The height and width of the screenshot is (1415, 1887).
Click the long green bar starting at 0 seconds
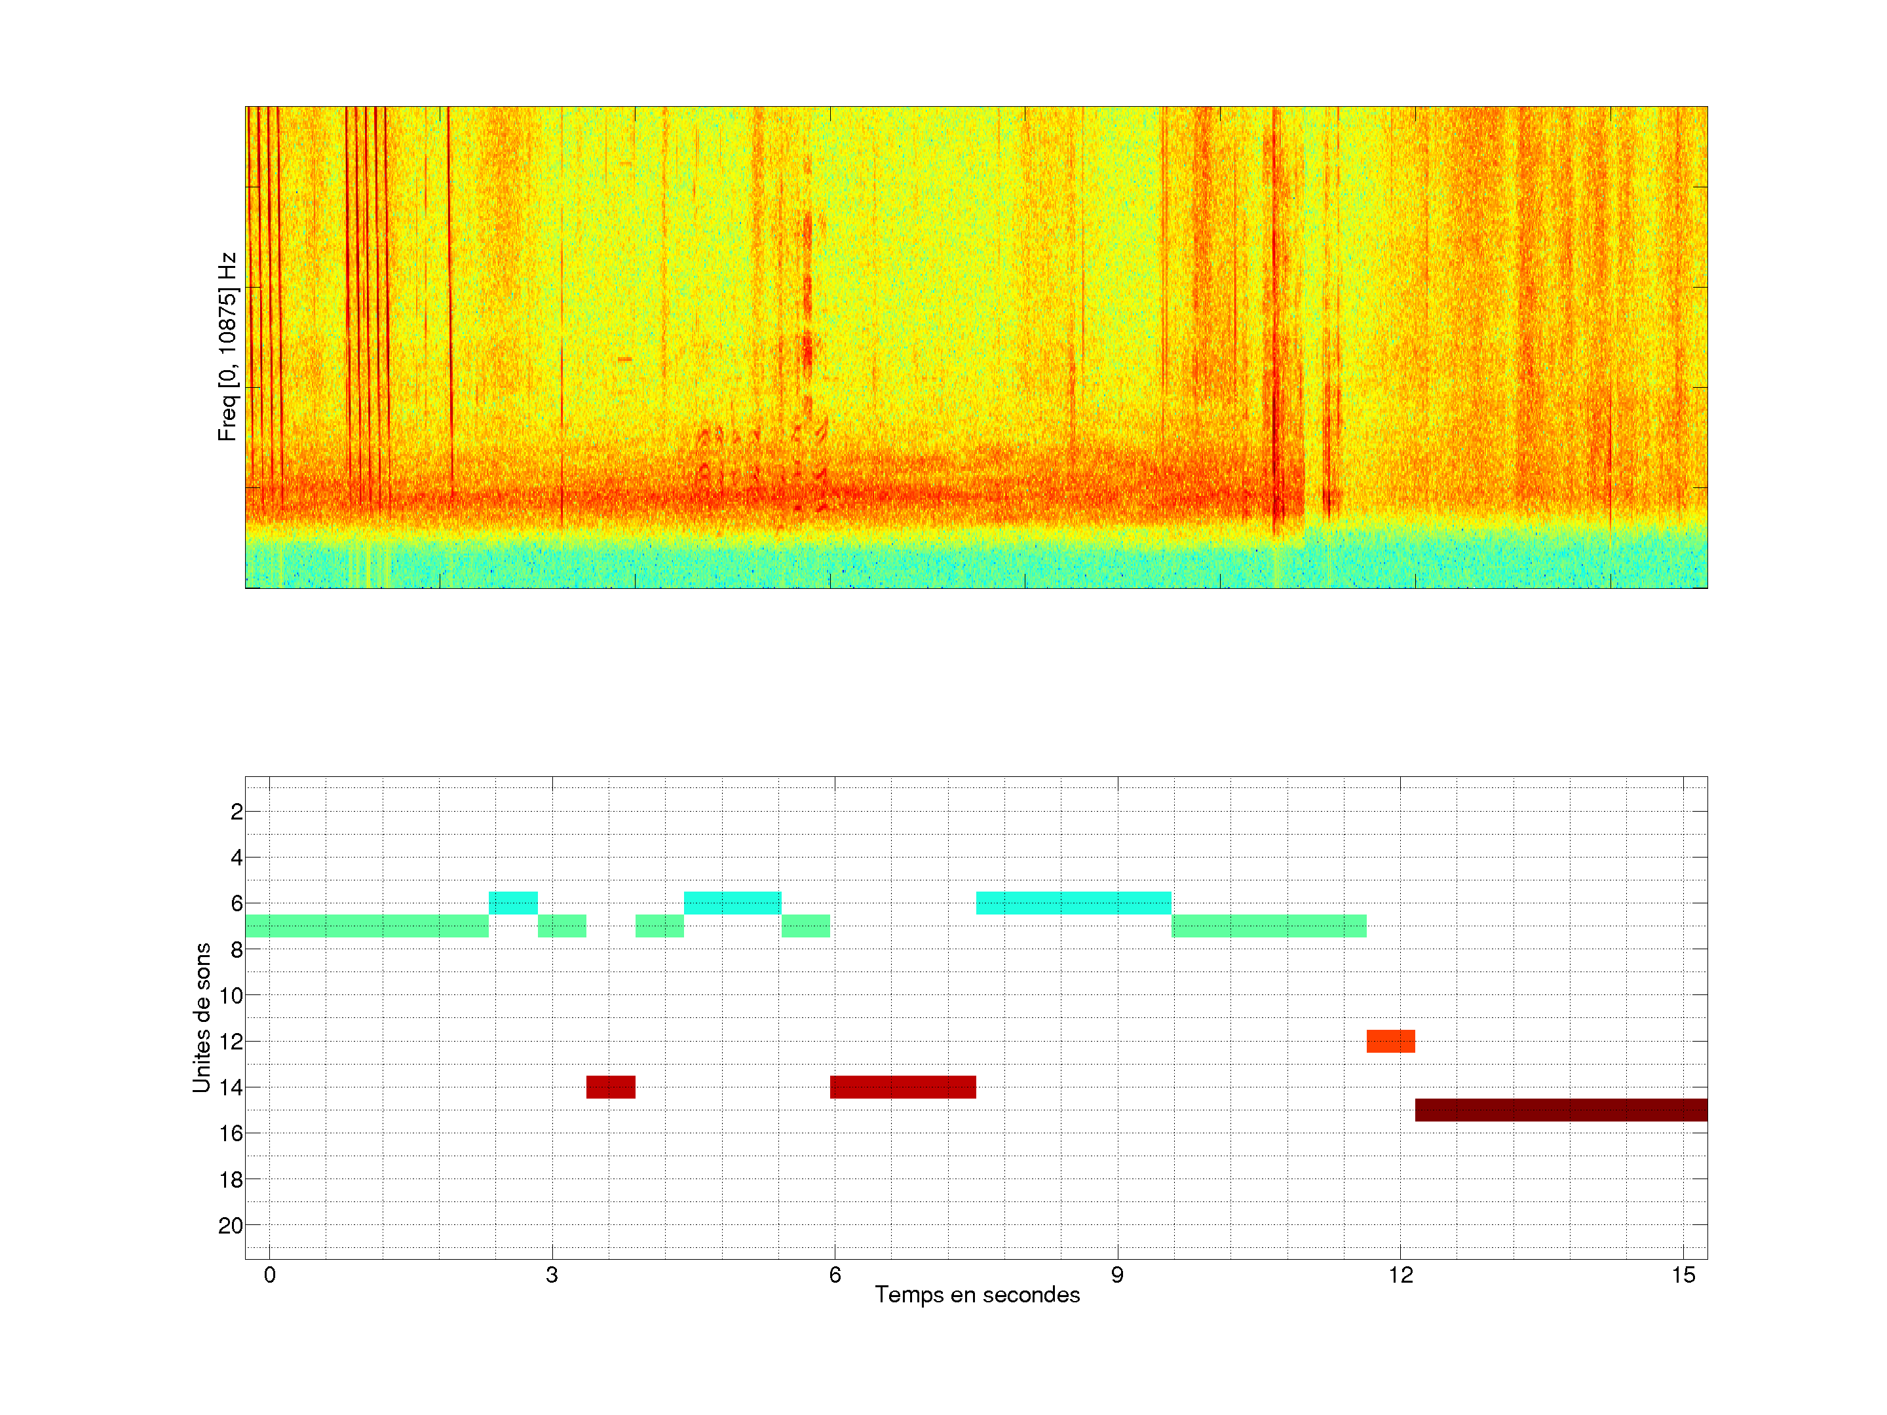click(x=367, y=926)
